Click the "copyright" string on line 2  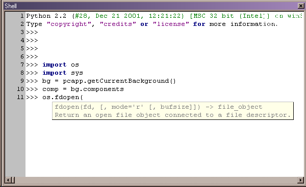[69, 24]
